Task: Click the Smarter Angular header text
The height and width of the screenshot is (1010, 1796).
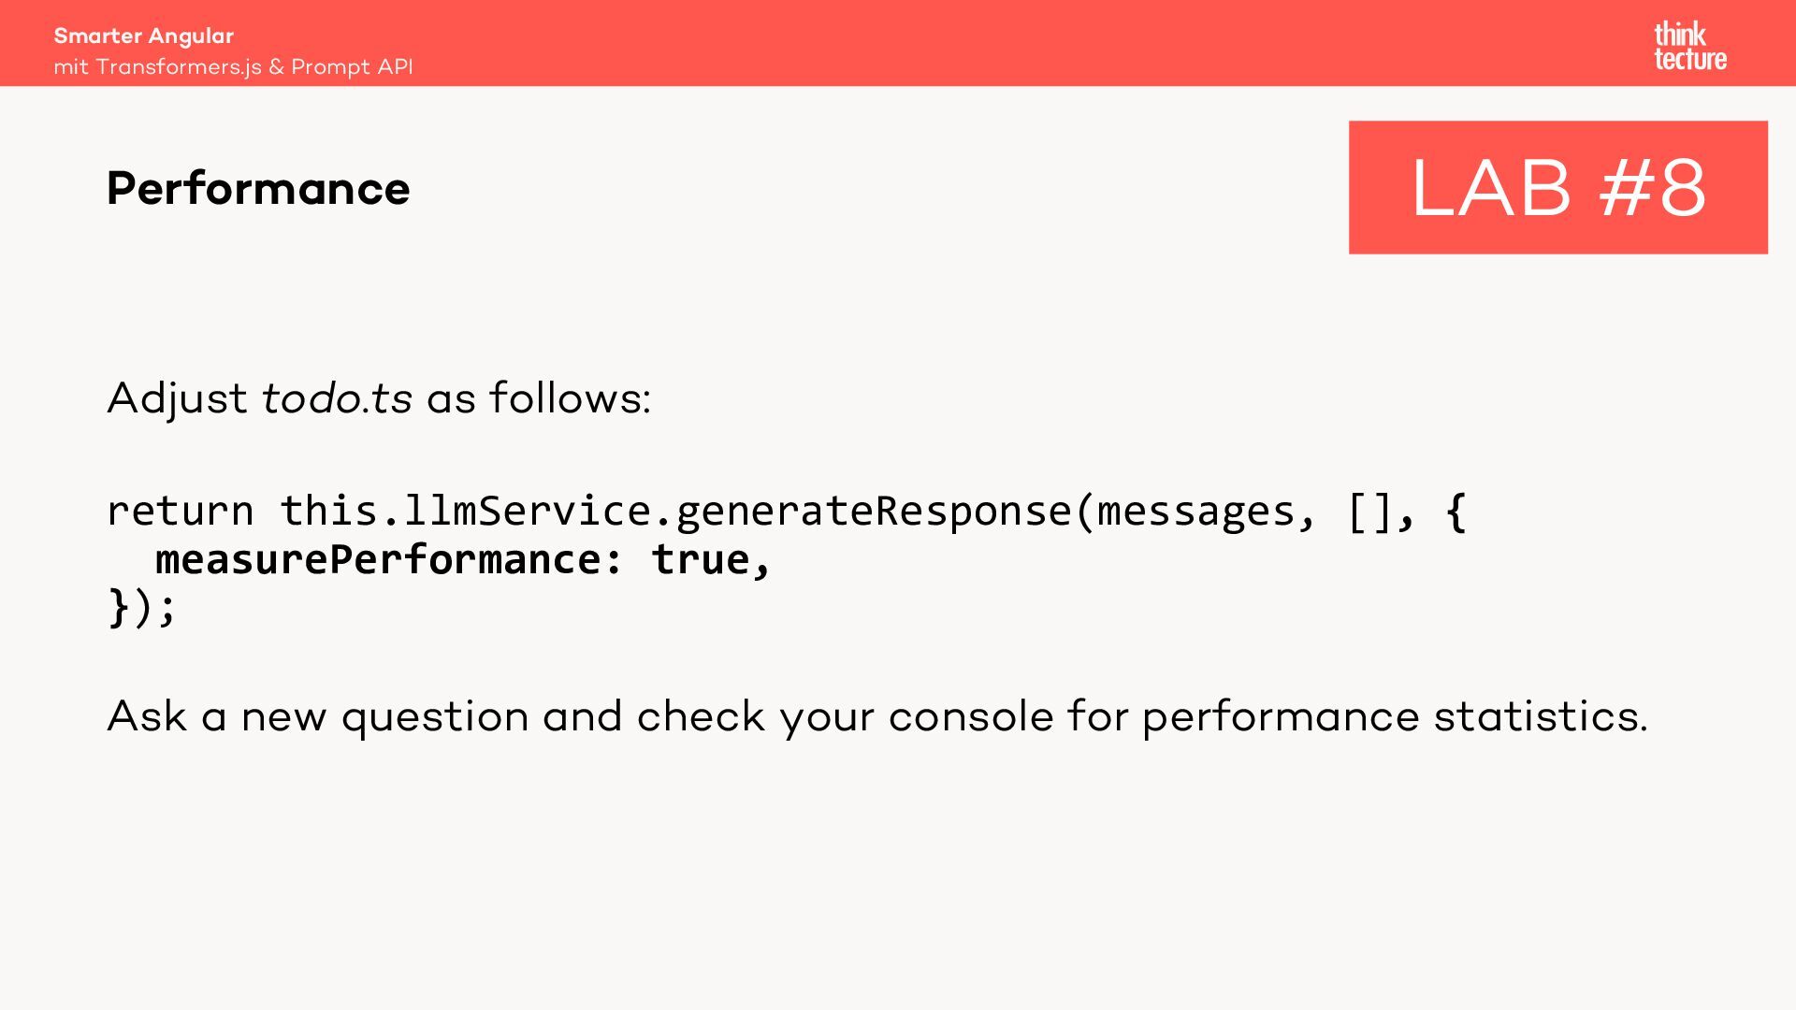Action: tap(144, 36)
